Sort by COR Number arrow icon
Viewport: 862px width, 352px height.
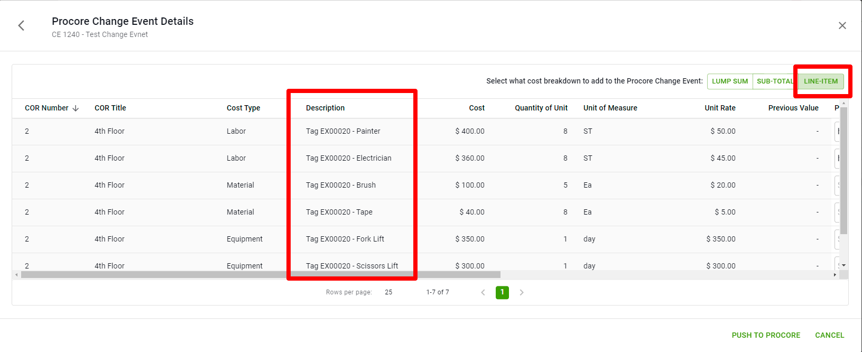[x=76, y=108]
